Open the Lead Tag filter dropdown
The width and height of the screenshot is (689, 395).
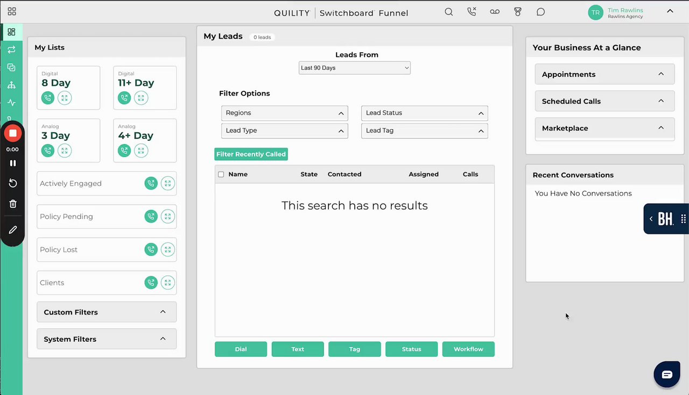425,131
